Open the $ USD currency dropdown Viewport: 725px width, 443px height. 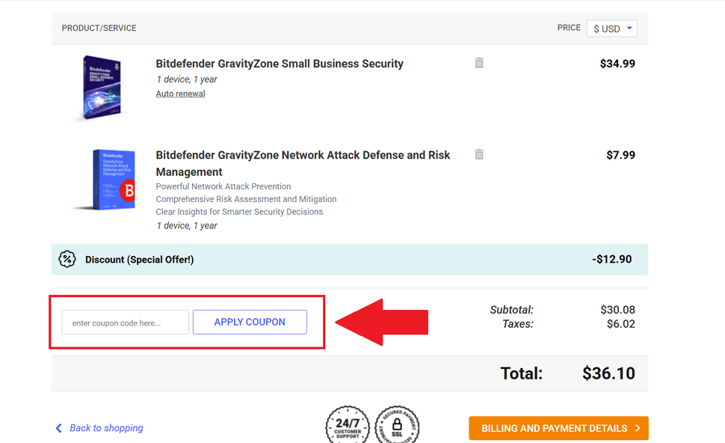click(x=611, y=28)
